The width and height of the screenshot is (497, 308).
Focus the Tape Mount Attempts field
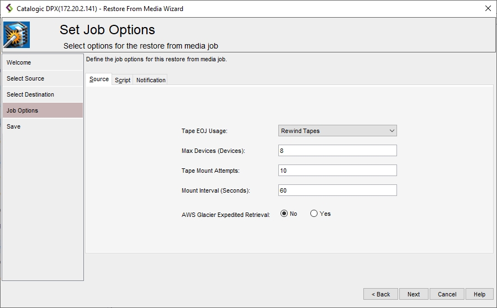click(x=337, y=171)
